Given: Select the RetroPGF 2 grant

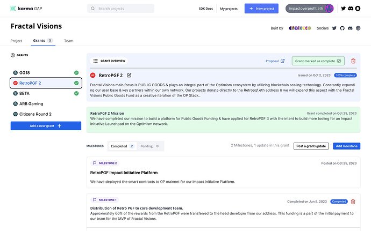Looking at the screenshot, I should click(46, 83).
